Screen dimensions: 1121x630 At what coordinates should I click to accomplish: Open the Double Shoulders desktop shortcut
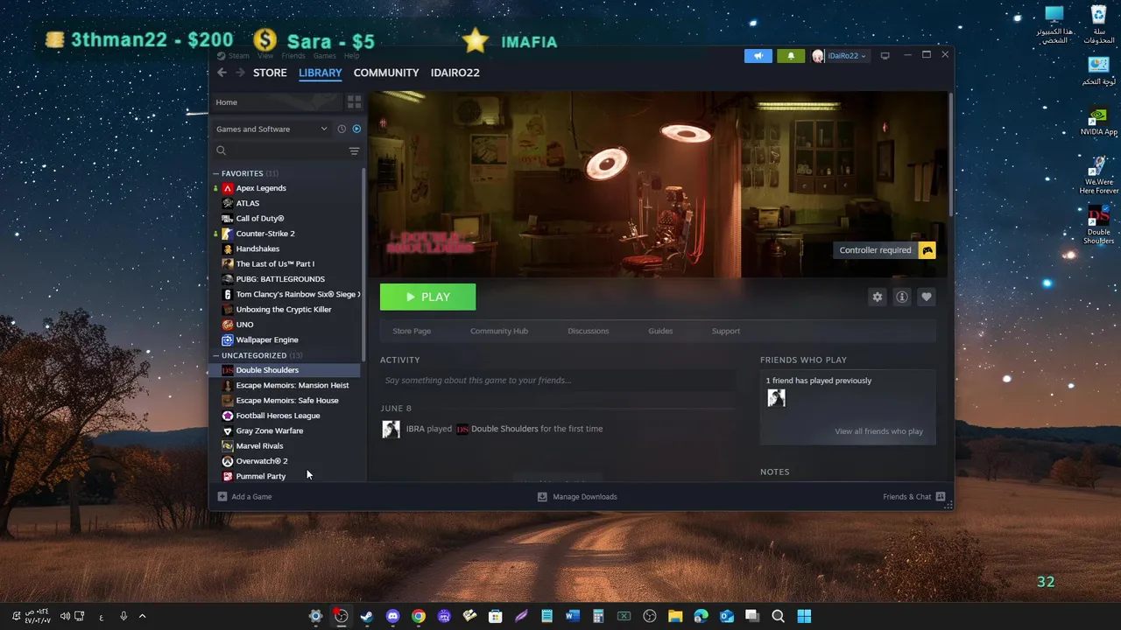coord(1098,226)
